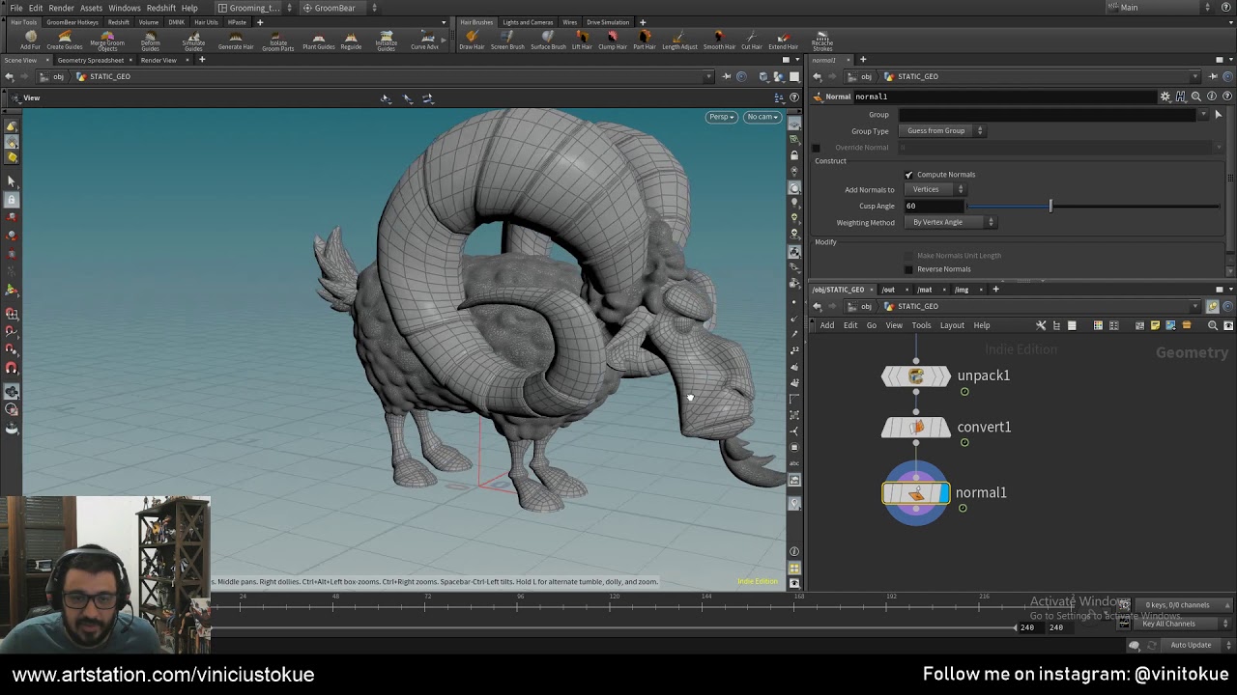The width and height of the screenshot is (1237, 695).
Task: Open the Generate Hair shelf tool
Action: pos(236,41)
